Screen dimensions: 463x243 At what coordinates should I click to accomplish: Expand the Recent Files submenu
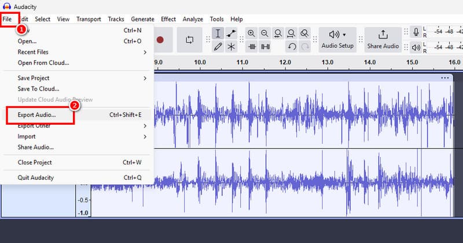point(77,52)
